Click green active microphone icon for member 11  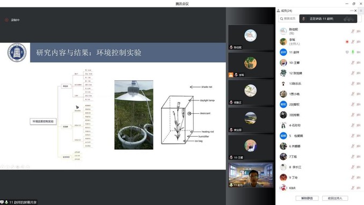pos(353,52)
